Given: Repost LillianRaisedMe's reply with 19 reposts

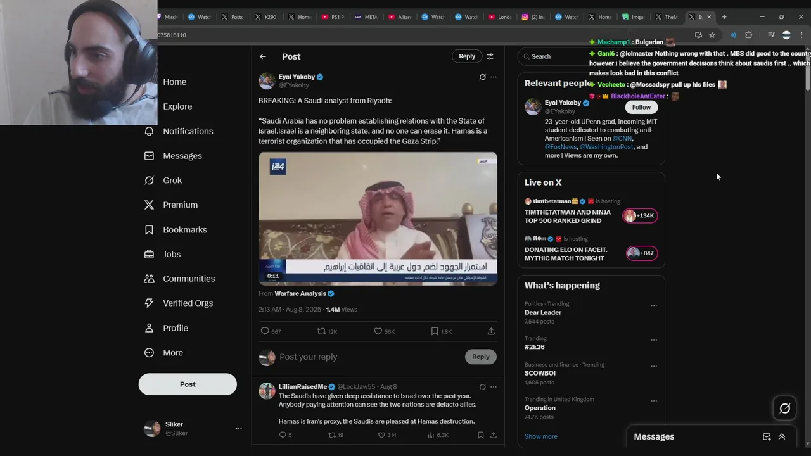Looking at the screenshot, I should 331,435.
